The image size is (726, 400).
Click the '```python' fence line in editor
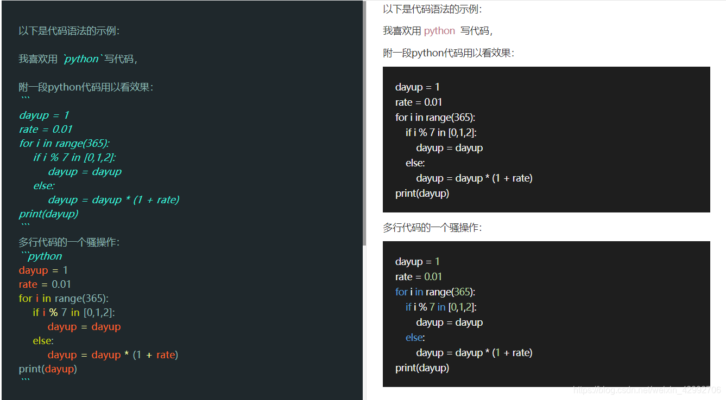click(x=41, y=256)
